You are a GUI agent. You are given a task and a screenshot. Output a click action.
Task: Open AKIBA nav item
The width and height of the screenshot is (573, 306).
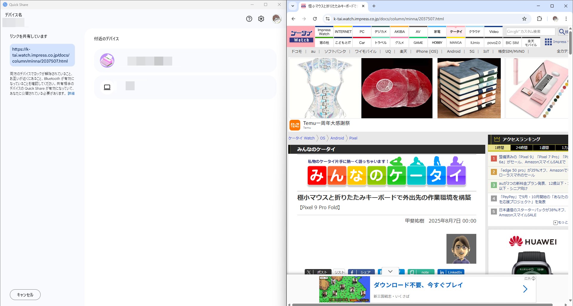tap(399, 32)
